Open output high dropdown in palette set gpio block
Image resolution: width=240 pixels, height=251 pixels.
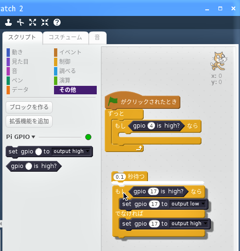(x=71, y=151)
